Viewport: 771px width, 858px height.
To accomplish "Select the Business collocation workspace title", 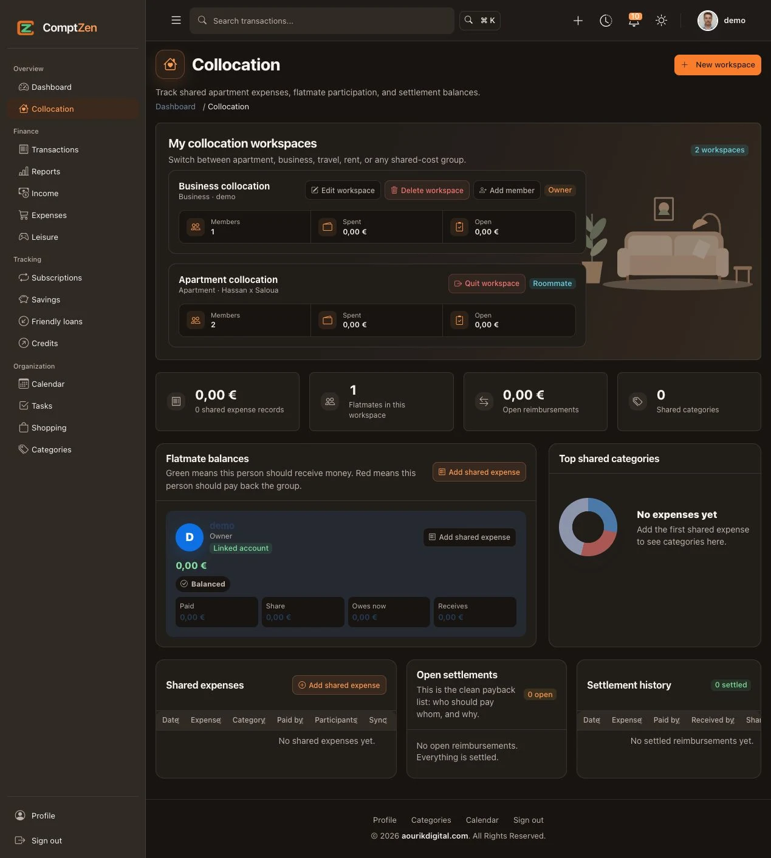I will pos(224,186).
